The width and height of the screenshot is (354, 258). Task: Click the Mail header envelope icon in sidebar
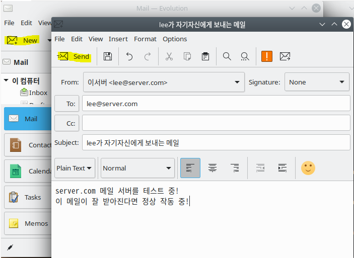click(x=7, y=62)
